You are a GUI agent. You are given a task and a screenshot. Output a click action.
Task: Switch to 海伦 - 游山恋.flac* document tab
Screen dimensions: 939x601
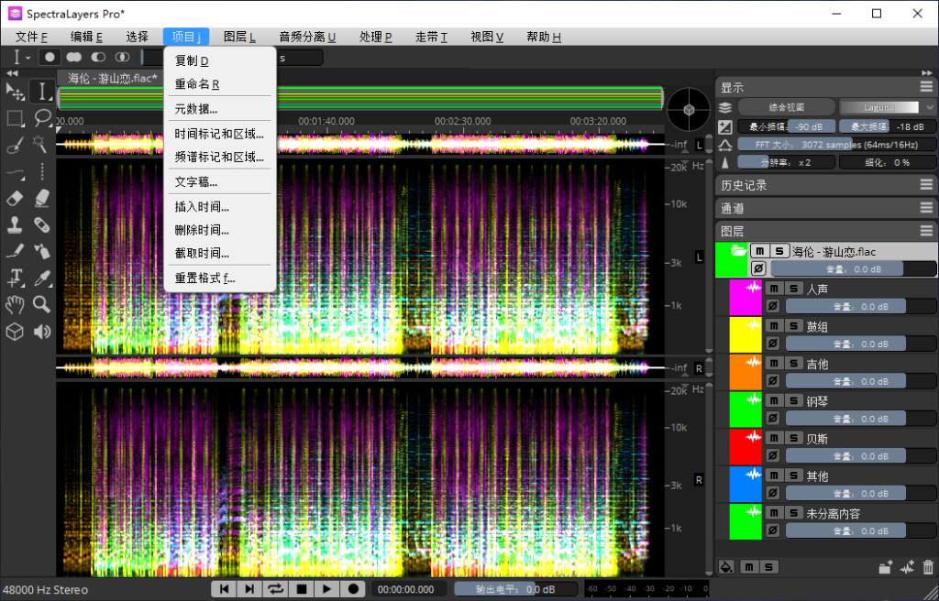click(x=112, y=78)
